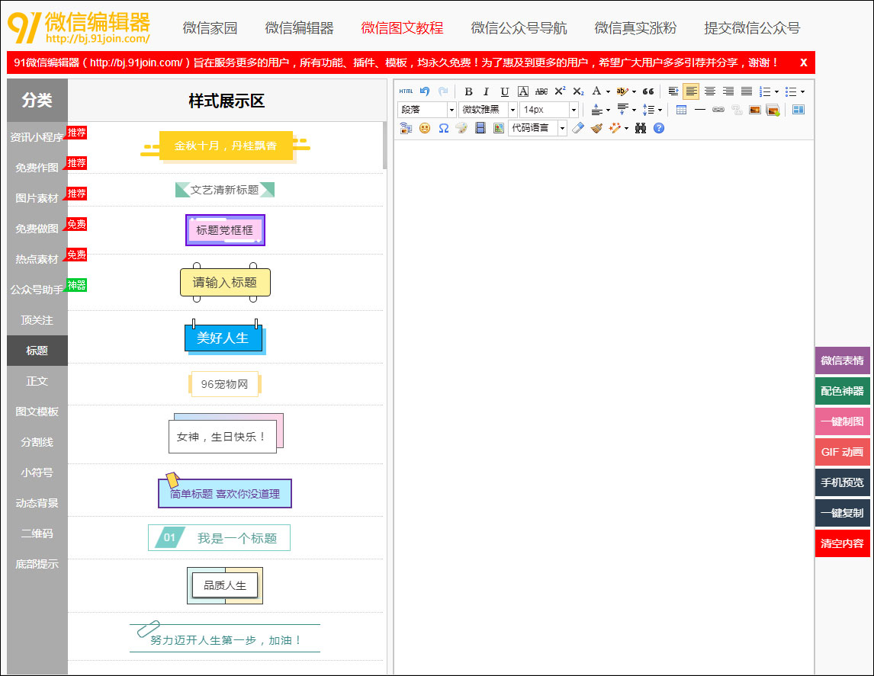Insert a horizontal line
The height and width of the screenshot is (676, 874).
pyautogui.click(x=699, y=109)
